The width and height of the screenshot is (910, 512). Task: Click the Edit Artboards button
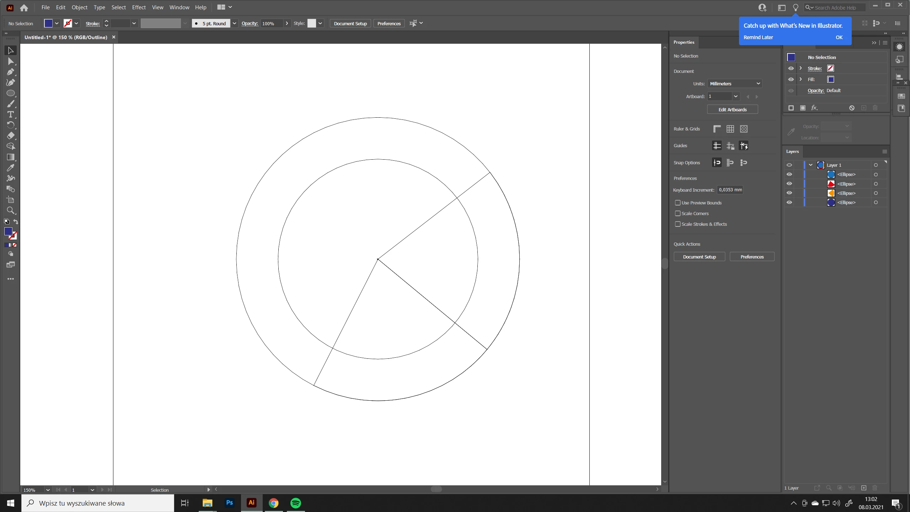[x=732, y=110]
